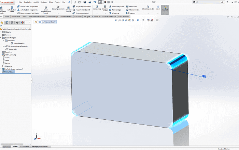Select the Umwickeln wrap tool
Screen dimensions: 239x150
(x=131, y=6)
